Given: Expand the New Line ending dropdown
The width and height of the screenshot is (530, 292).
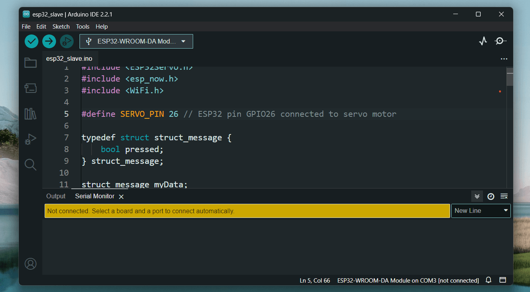Looking at the screenshot, I should 481,211.
